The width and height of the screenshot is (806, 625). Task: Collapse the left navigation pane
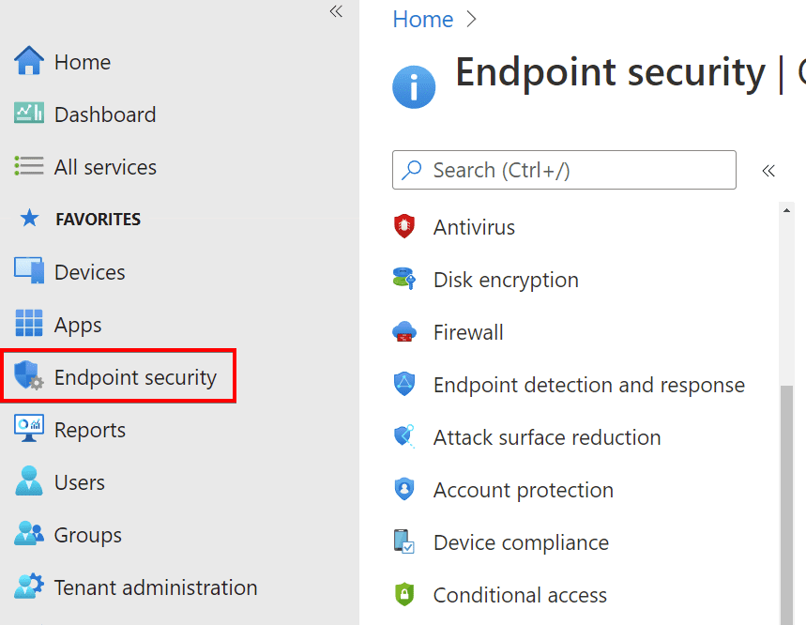[x=335, y=11]
